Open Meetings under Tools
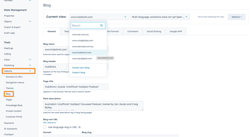 8,48
